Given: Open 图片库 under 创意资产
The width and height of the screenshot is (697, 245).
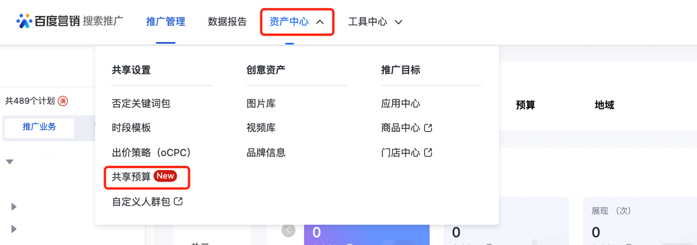Looking at the screenshot, I should pos(261,104).
